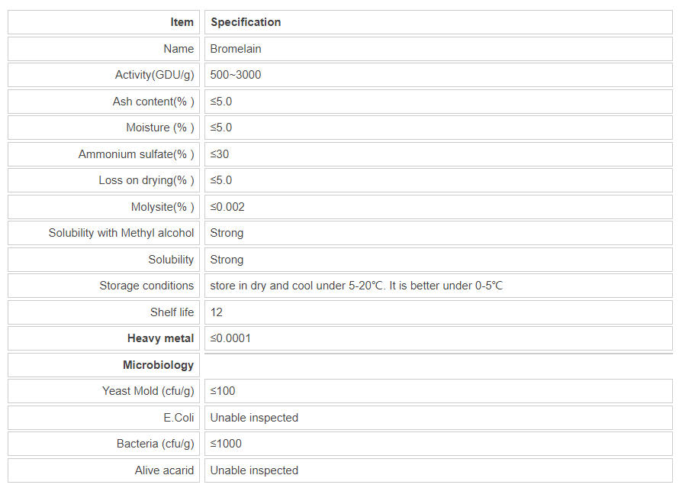Select the Molysite ≤0.002 value

click(227, 207)
